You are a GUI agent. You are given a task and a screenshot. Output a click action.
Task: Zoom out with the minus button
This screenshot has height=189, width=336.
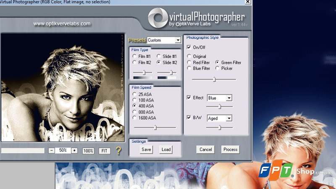coord(51,150)
